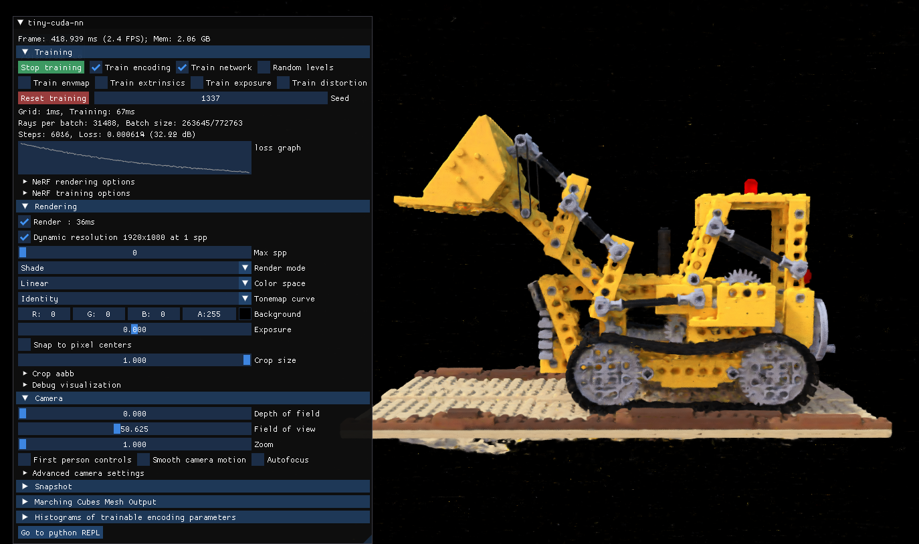Viewport: 919px width, 544px height.
Task: Enable Smooth camera motion checkbox
Action: coord(144,460)
